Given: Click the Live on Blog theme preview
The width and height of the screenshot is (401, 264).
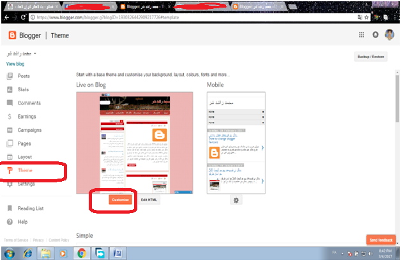Looking at the screenshot, I should [135, 143].
